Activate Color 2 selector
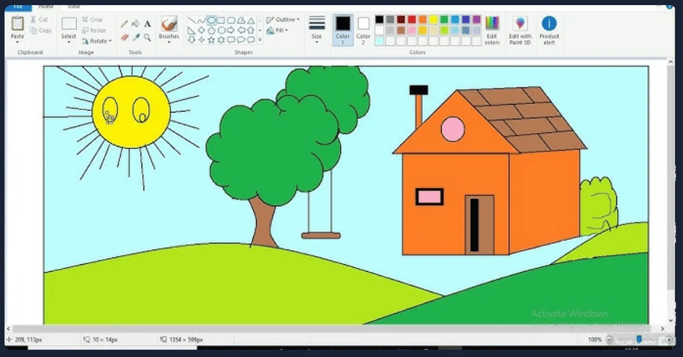The width and height of the screenshot is (683, 357). point(363,30)
